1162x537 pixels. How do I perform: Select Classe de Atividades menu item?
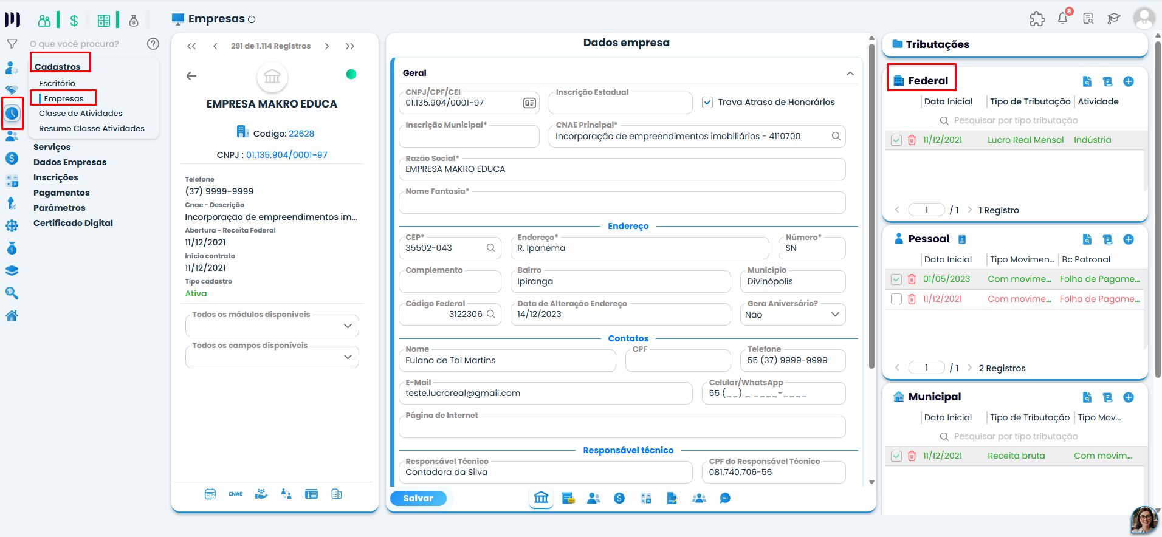pyautogui.click(x=81, y=113)
